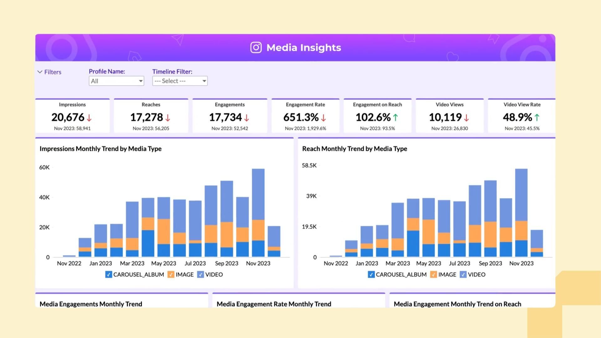Click the Instagram logo icon in header
This screenshot has width=601, height=338.
[256, 48]
